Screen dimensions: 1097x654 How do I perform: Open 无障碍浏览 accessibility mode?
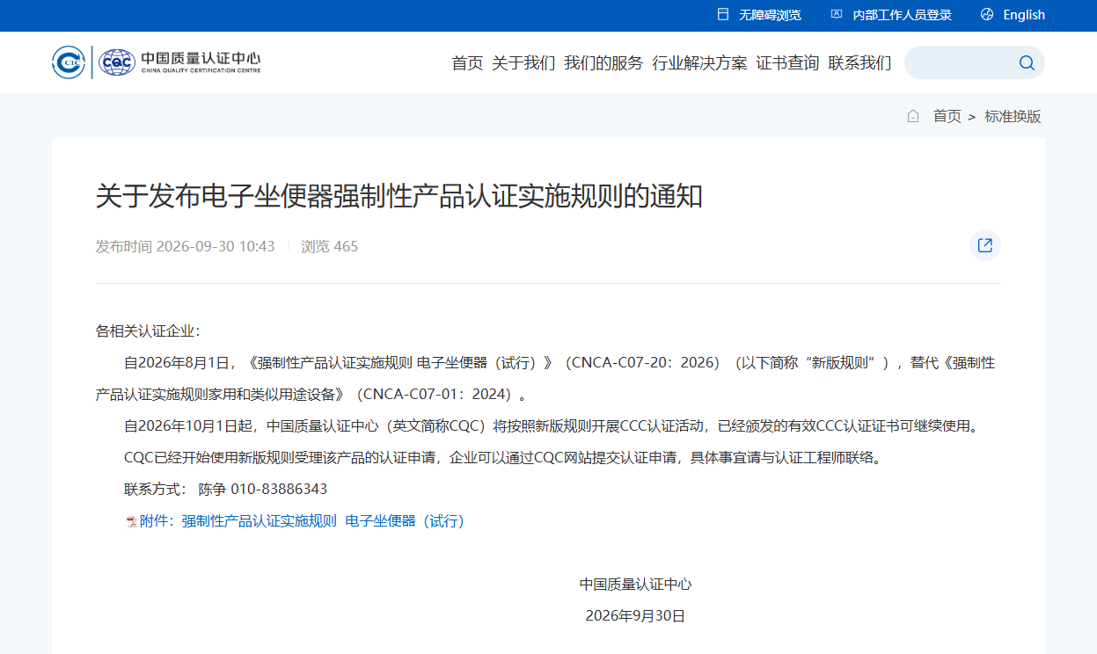[x=770, y=15]
